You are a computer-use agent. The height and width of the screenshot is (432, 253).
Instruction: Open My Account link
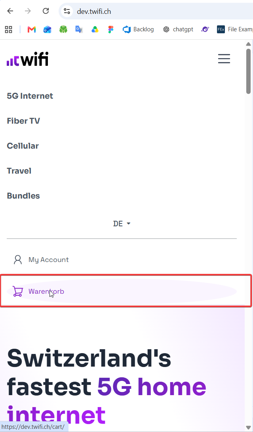pyautogui.click(x=41, y=260)
